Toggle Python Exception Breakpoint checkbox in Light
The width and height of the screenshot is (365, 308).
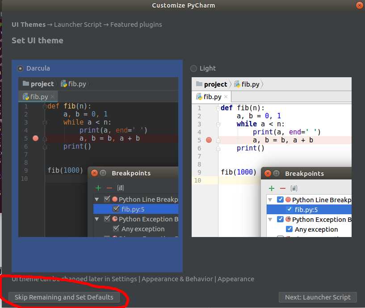[x=280, y=219]
